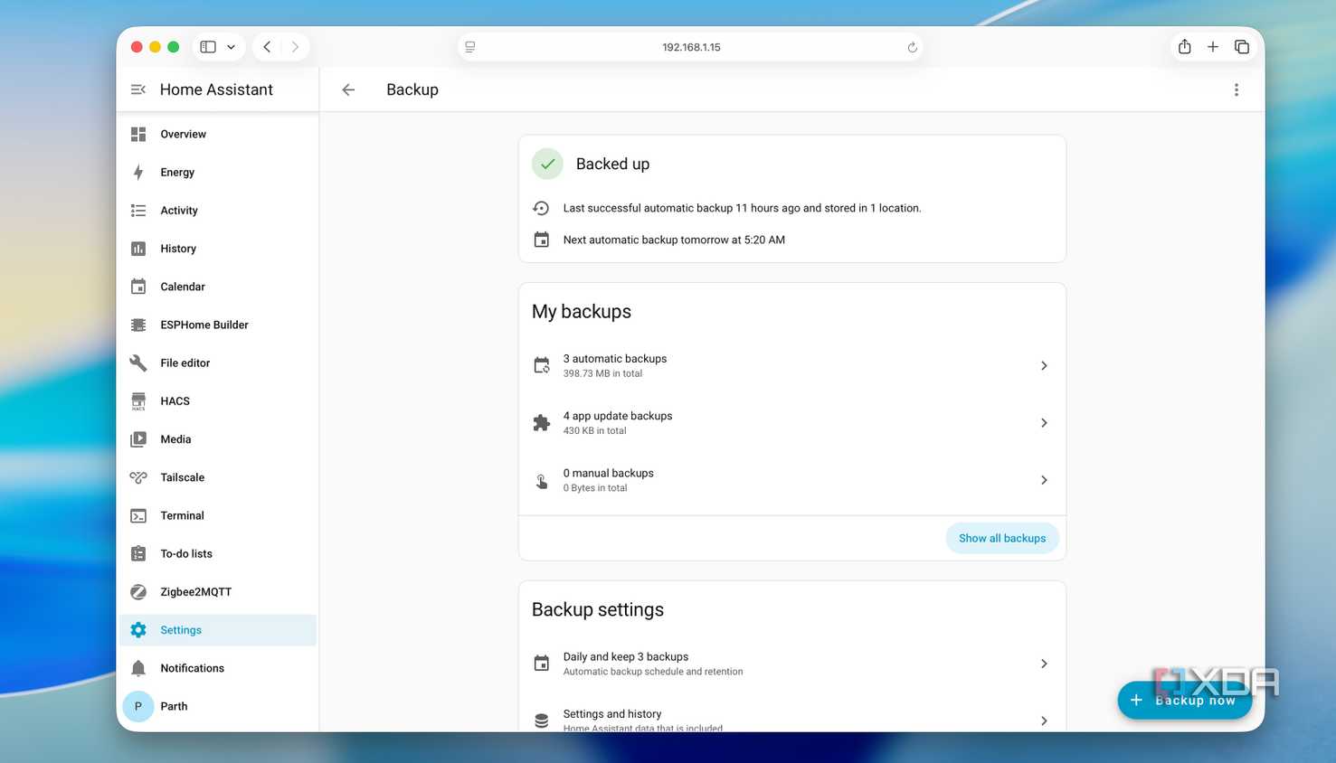Image resolution: width=1336 pixels, height=763 pixels.
Task: Click the Settings and history database icon
Action: point(542,721)
